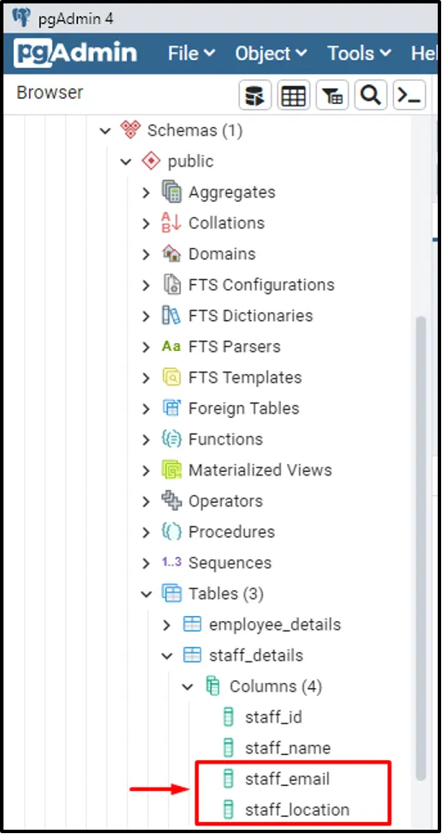Open the Object menu
Image resolution: width=442 pixels, height=834 pixels.
(272, 53)
